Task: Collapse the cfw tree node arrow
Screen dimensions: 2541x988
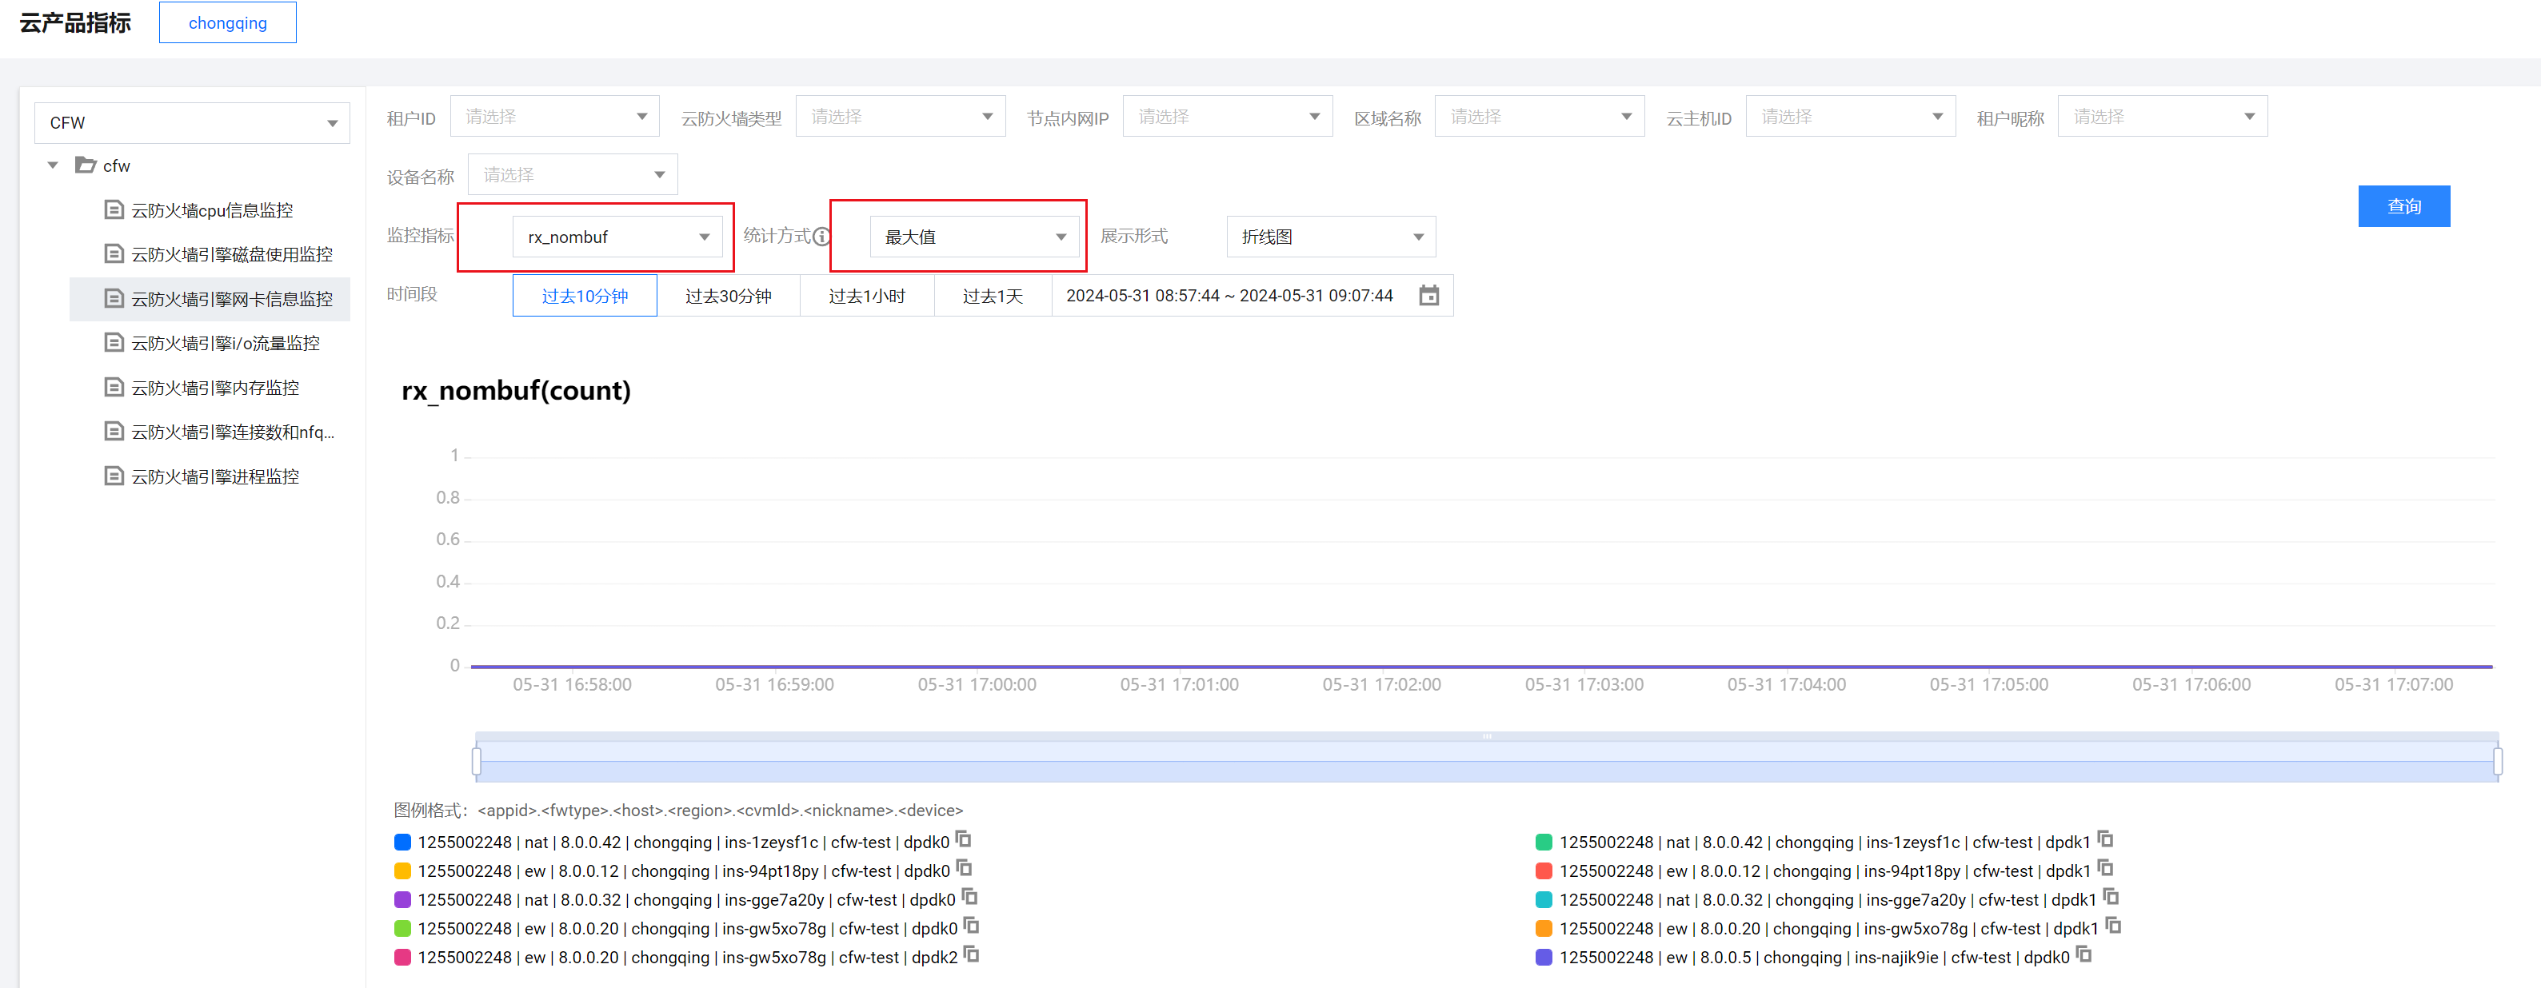Action: pos(54,165)
